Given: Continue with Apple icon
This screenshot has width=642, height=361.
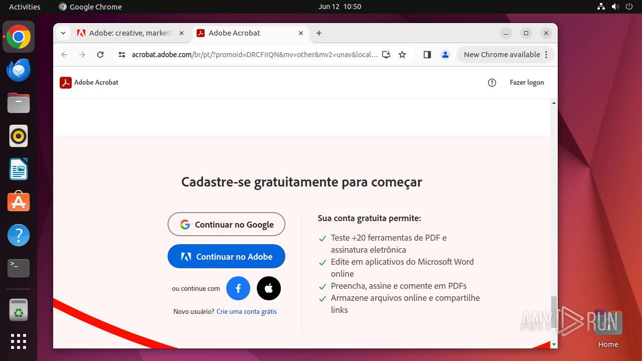Looking at the screenshot, I should click(x=269, y=288).
